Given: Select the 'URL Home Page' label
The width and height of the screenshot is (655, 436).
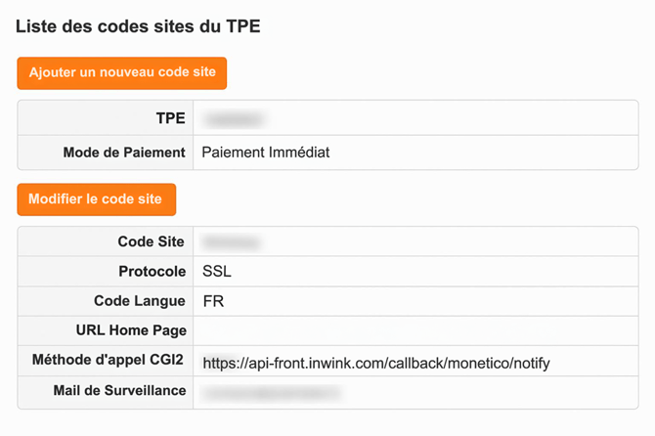Looking at the screenshot, I should [x=131, y=331].
